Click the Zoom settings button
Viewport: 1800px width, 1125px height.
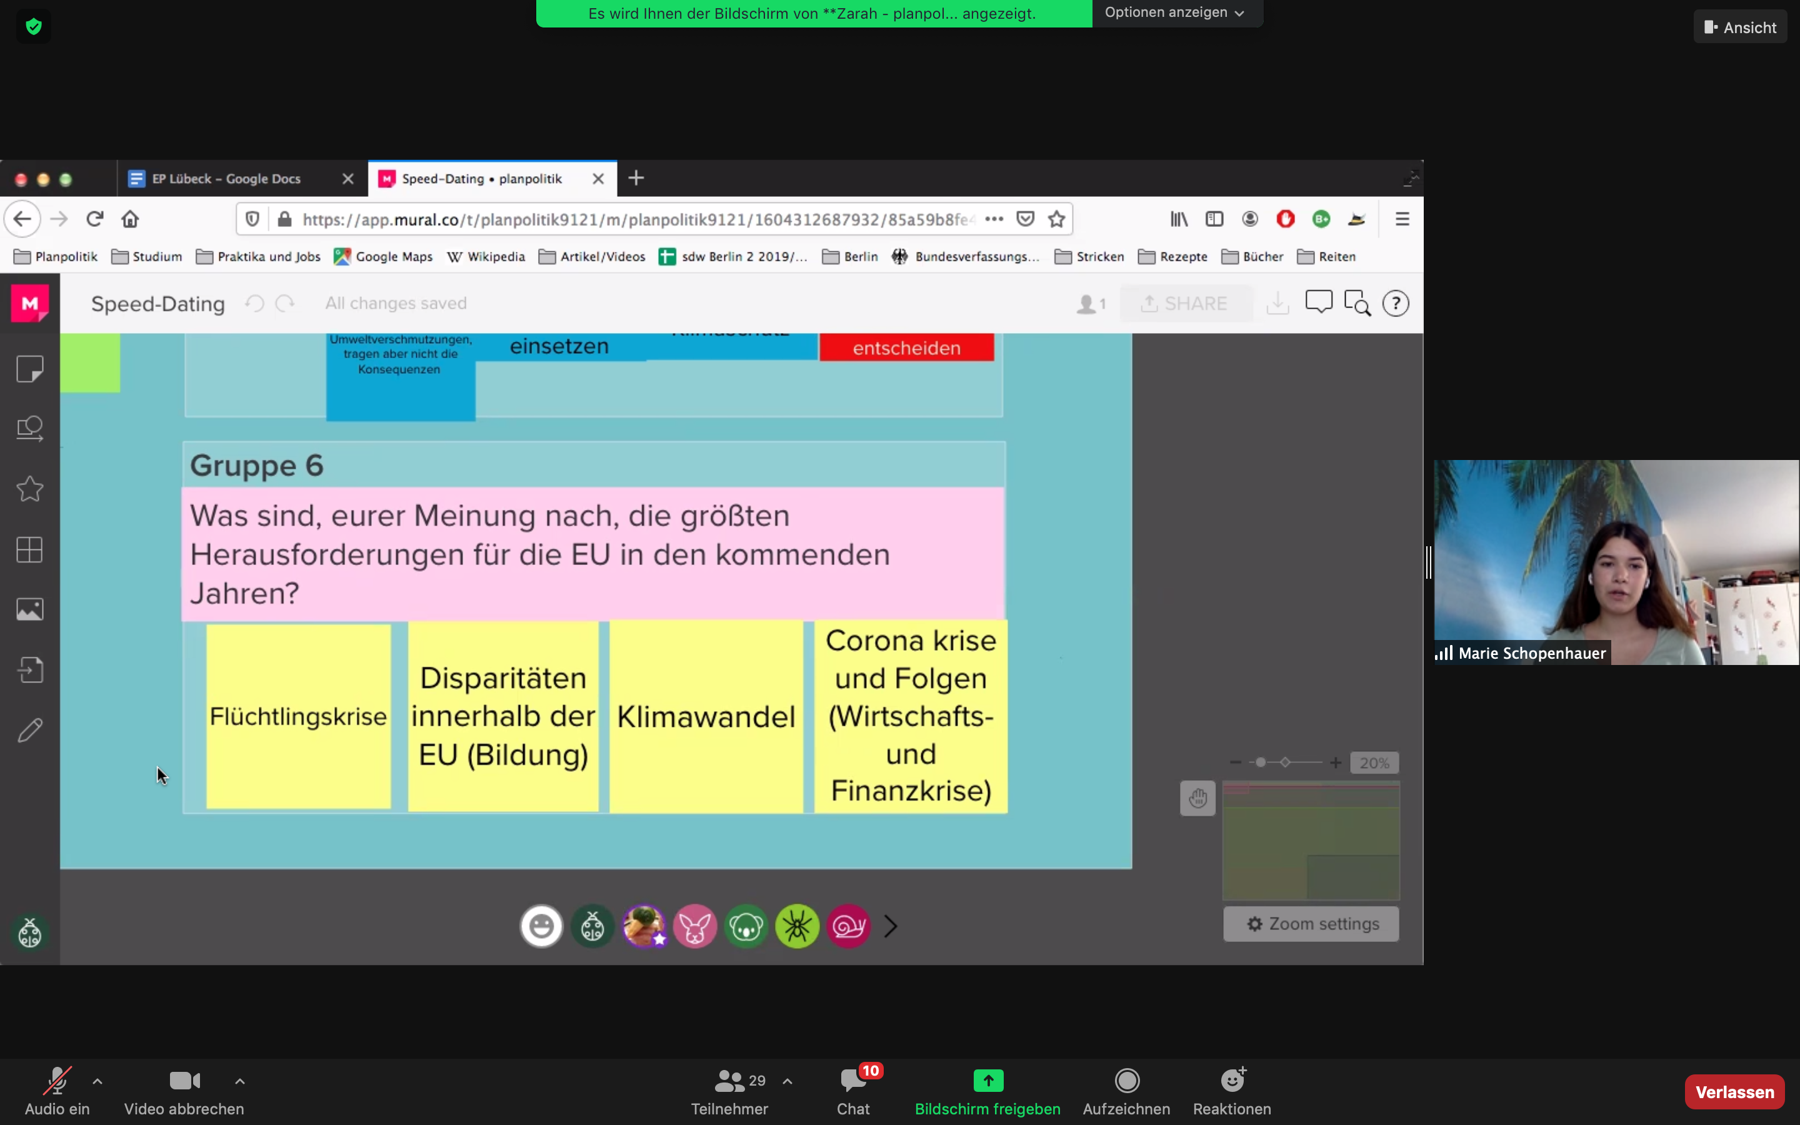(x=1311, y=924)
